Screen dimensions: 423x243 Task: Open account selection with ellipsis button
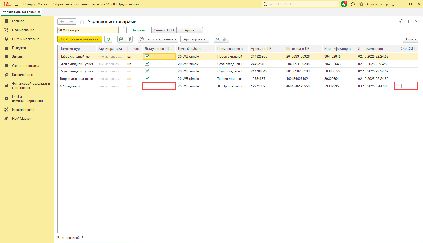click(121, 30)
